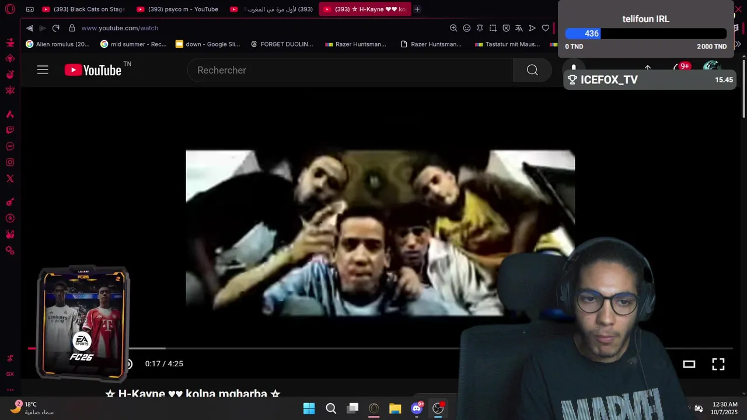Image resolution: width=747 pixels, height=420 pixels.
Task: Click the send arrow icon in address bar
Action: 532,28
